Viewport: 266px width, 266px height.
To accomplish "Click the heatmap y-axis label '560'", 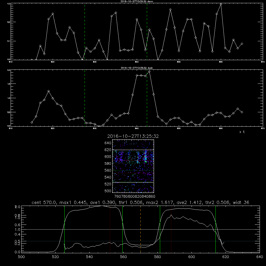I will (108, 170).
